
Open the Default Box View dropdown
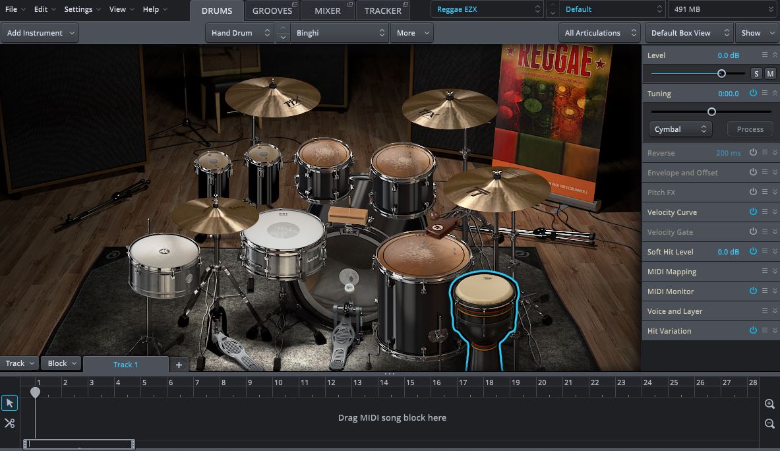(689, 33)
